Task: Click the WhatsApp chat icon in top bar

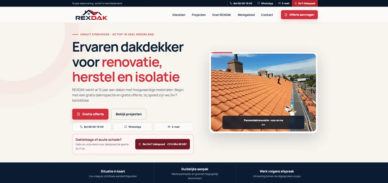Action: click(x=259, y=4)
